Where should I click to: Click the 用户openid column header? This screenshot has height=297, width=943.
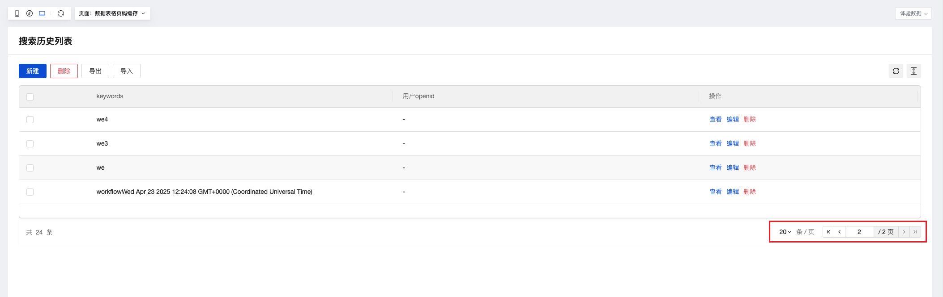418,96
